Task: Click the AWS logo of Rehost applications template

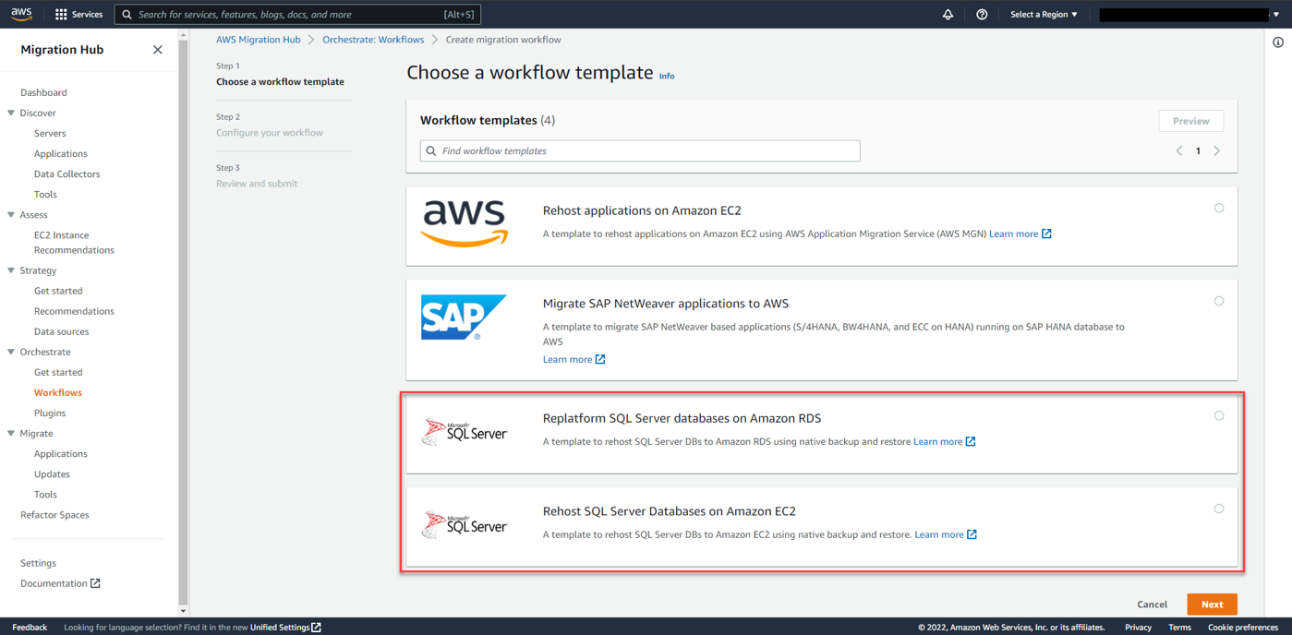Action: click(x=465, y=224)
